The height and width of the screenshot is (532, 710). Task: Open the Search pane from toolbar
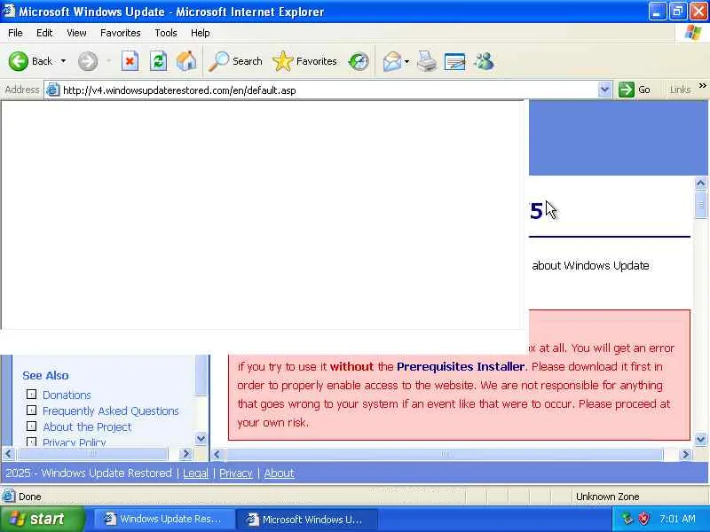pyautogui.click(x=235, y=61)
